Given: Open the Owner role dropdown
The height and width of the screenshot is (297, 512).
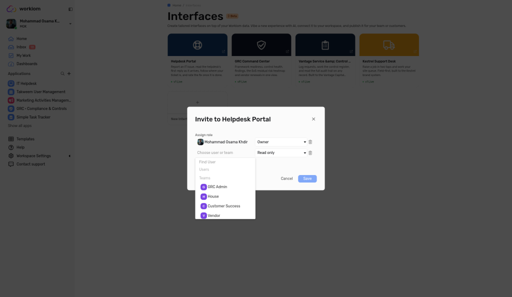Looking at the screenshot, I should point(281,142).
